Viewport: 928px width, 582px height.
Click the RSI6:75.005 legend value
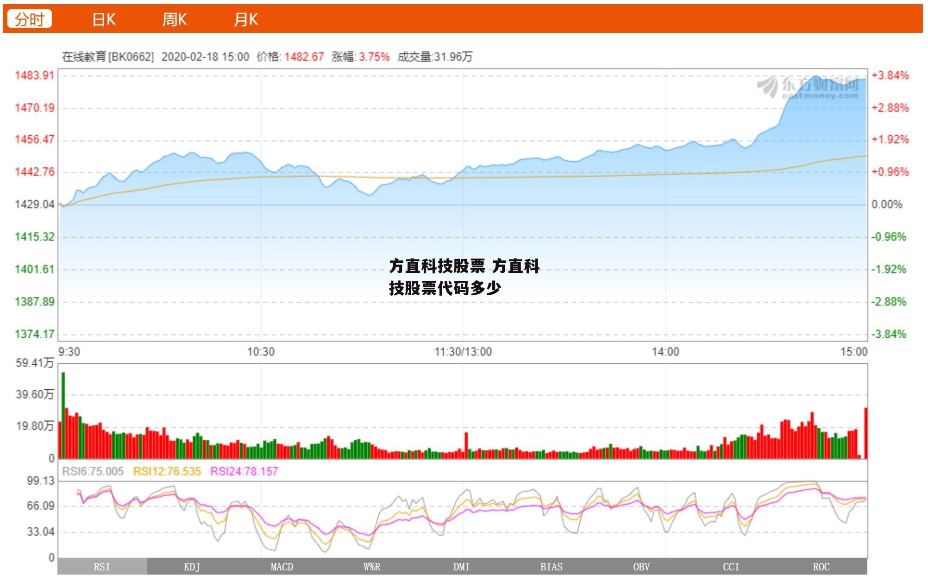click(x=93, y=472)
